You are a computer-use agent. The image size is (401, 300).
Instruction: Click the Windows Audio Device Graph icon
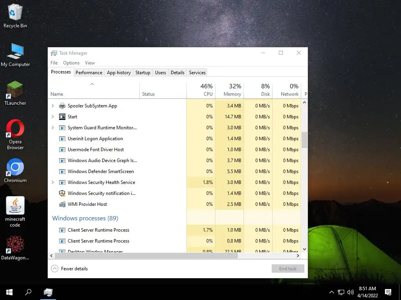(62, 161)
